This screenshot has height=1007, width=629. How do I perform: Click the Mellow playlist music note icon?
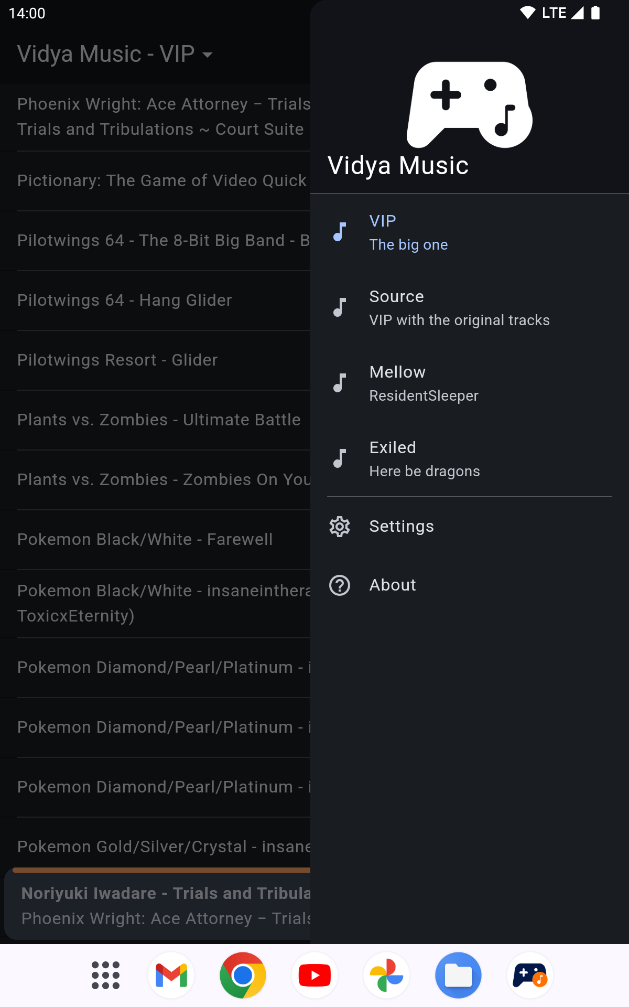coord(340,383)
